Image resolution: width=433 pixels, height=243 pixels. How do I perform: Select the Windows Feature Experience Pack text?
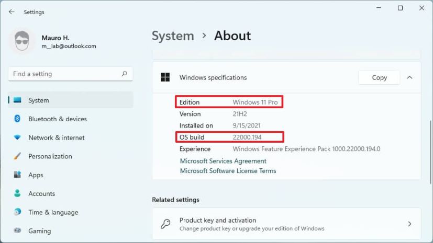(x=306, y=149)
